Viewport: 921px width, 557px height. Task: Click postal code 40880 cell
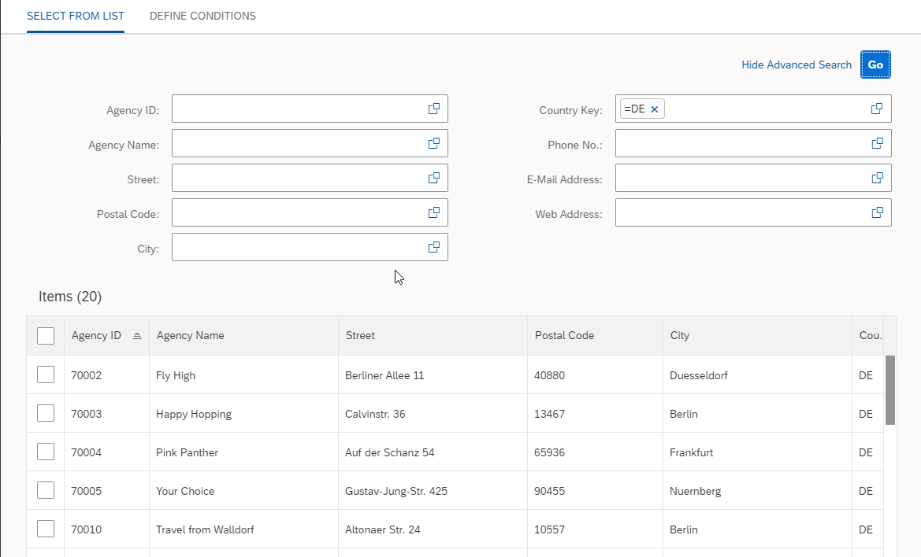click(595, 375)
